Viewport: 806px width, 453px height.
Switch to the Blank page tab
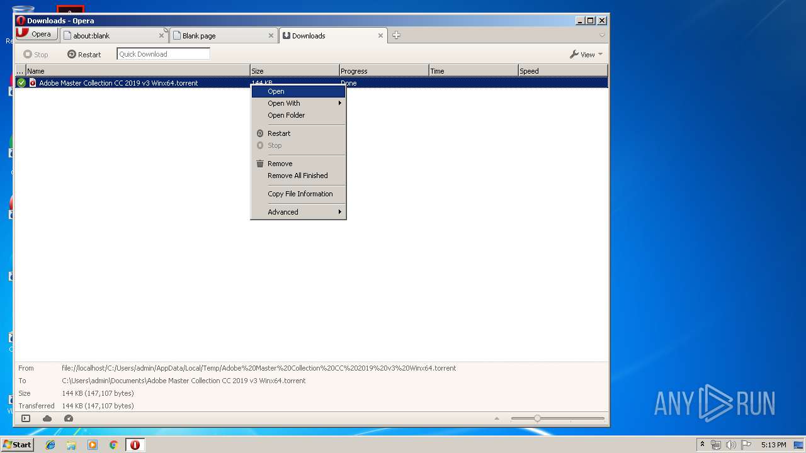(222, 36)
